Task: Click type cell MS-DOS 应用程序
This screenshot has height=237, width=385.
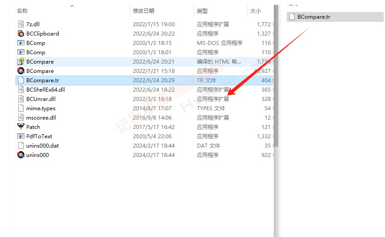Action: [220, 43]
